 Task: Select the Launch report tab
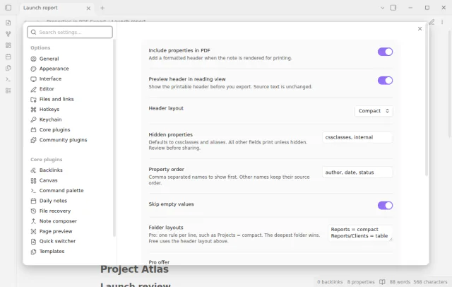[56, 8]
